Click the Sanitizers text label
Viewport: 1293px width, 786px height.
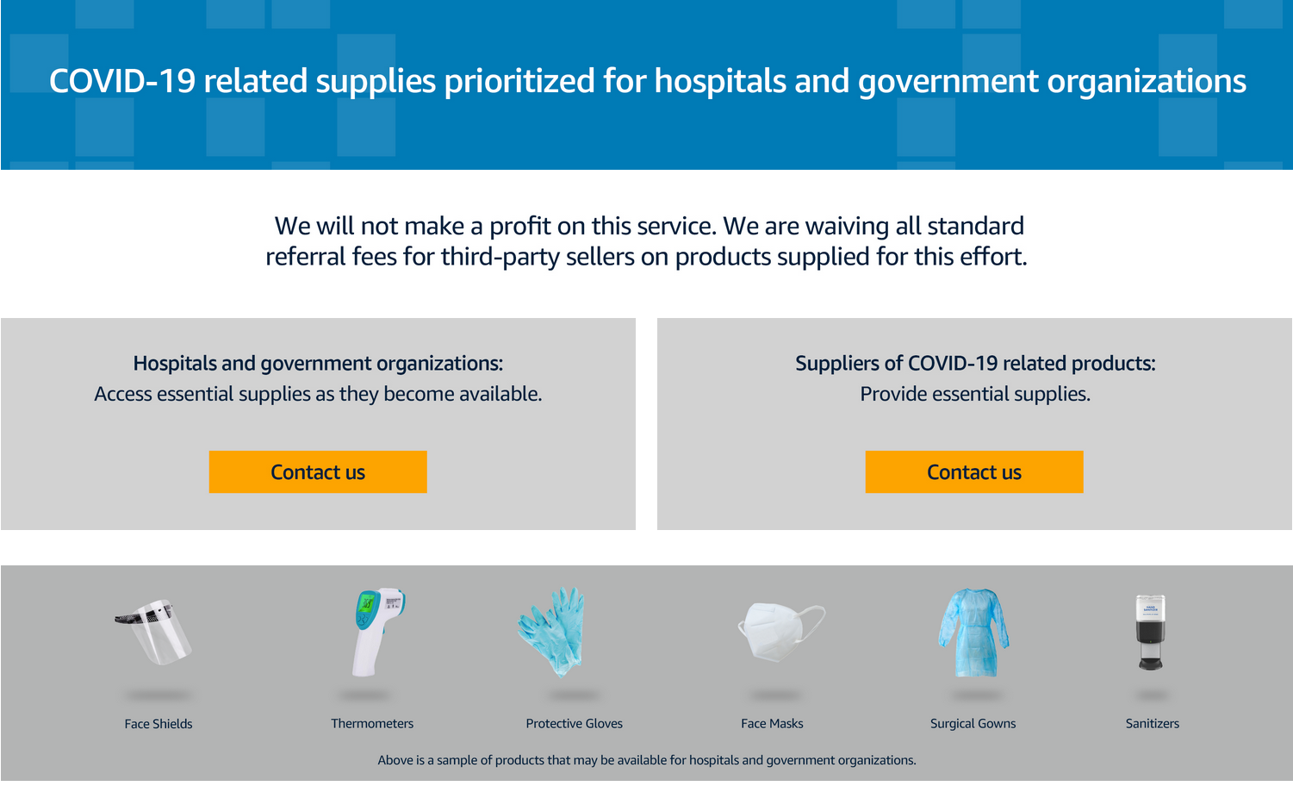point(1153,724)
